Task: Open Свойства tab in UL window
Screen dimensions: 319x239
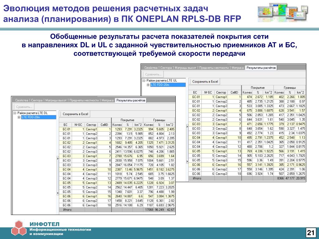Action: click(x=151, y=68)
